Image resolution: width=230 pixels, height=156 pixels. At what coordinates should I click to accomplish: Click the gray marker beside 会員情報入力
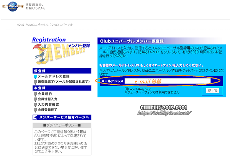[x=35, y=100]
